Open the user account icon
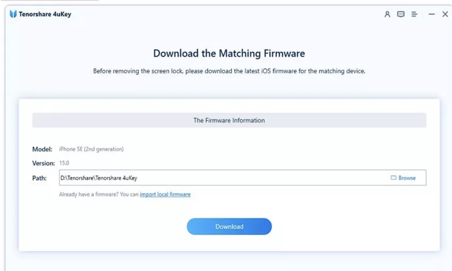 387,14
